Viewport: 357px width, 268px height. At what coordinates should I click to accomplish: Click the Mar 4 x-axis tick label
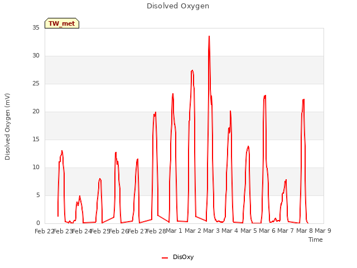click(230, 231)
